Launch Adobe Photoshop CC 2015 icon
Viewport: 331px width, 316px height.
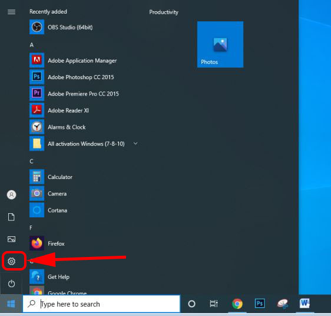[37, 77]
